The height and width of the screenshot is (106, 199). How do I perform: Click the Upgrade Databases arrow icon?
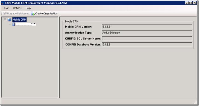[5, 14]
